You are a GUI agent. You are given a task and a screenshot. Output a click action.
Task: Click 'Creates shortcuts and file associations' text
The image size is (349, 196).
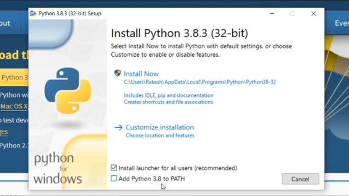point(169,102)
